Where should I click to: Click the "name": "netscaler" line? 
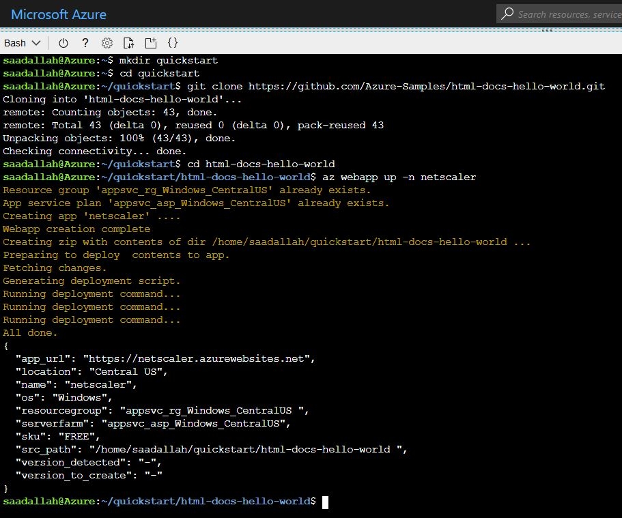[76, 385]
